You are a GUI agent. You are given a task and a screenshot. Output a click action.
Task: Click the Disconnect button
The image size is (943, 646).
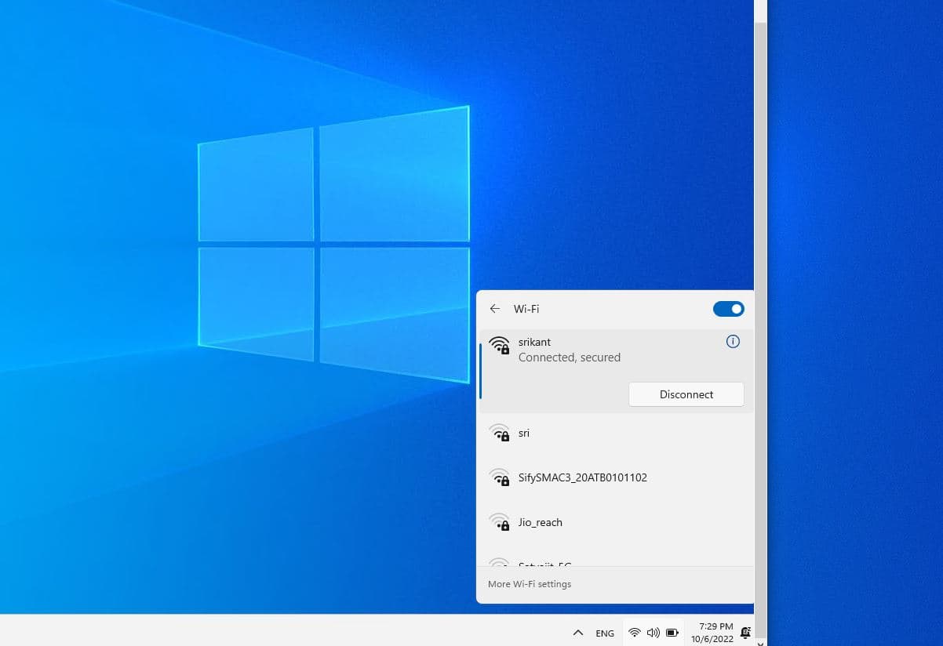[686, 394]
